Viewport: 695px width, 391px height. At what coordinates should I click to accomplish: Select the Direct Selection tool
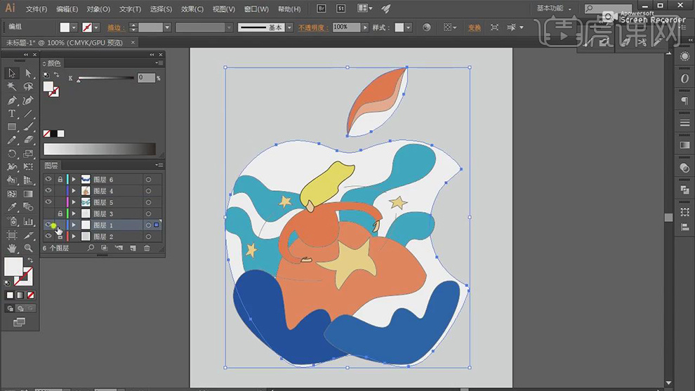tap(28, 73)
